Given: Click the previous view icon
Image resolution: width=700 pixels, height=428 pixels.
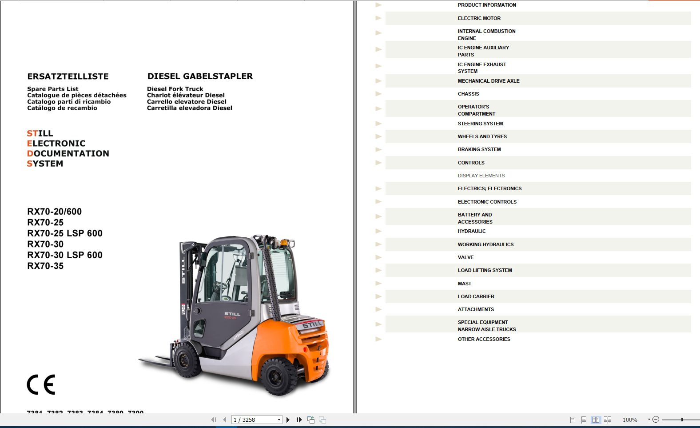Looking at the screenshot, I should [311, 420].
